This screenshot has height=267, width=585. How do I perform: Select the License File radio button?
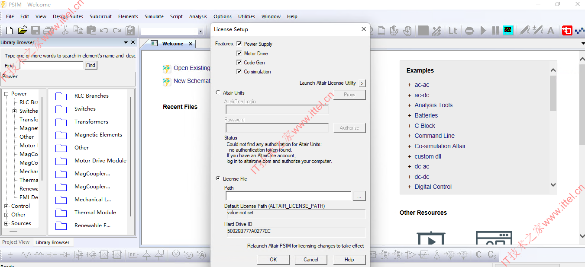click(218, 178)
